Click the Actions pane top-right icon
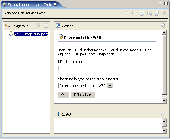 click(163, 26)
